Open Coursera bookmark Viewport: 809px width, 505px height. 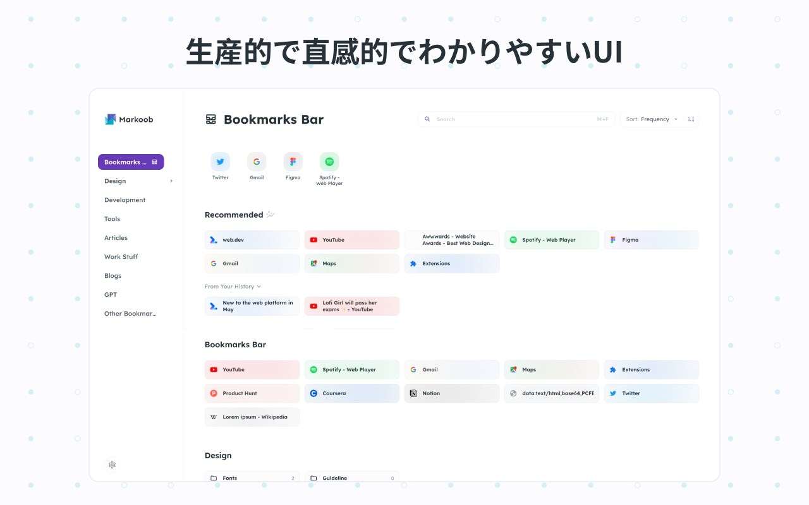tap(352, 393)
